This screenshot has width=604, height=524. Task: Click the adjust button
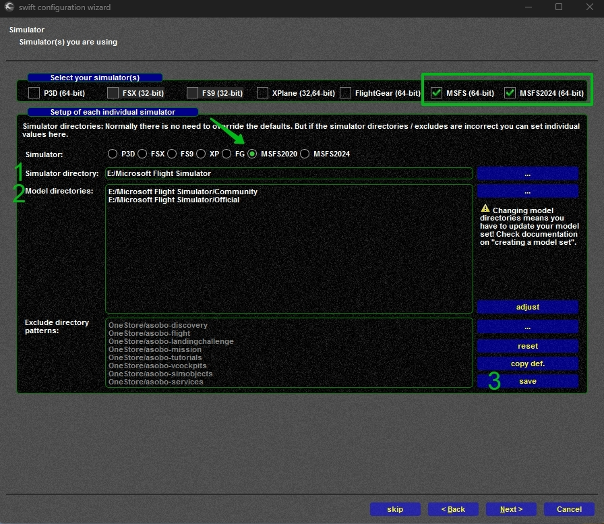tap(527, 307)
